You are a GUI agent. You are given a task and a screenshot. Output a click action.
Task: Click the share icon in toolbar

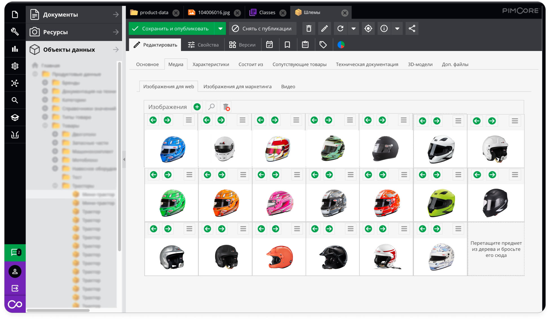(x=412, y=28)
